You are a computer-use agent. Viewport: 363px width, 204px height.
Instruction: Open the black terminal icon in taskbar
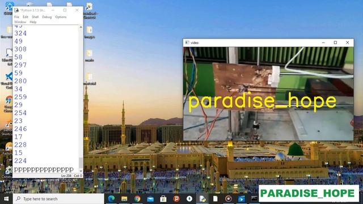(x=254, y=199)
